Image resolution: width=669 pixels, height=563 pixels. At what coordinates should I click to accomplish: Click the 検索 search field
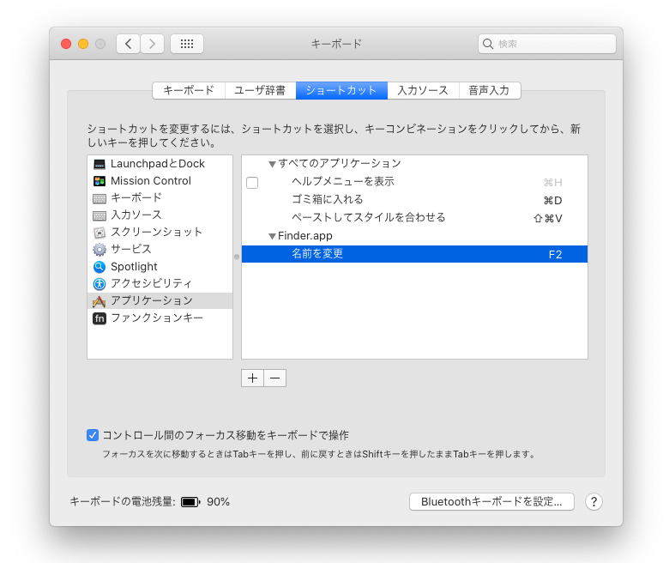coord(547,44)
